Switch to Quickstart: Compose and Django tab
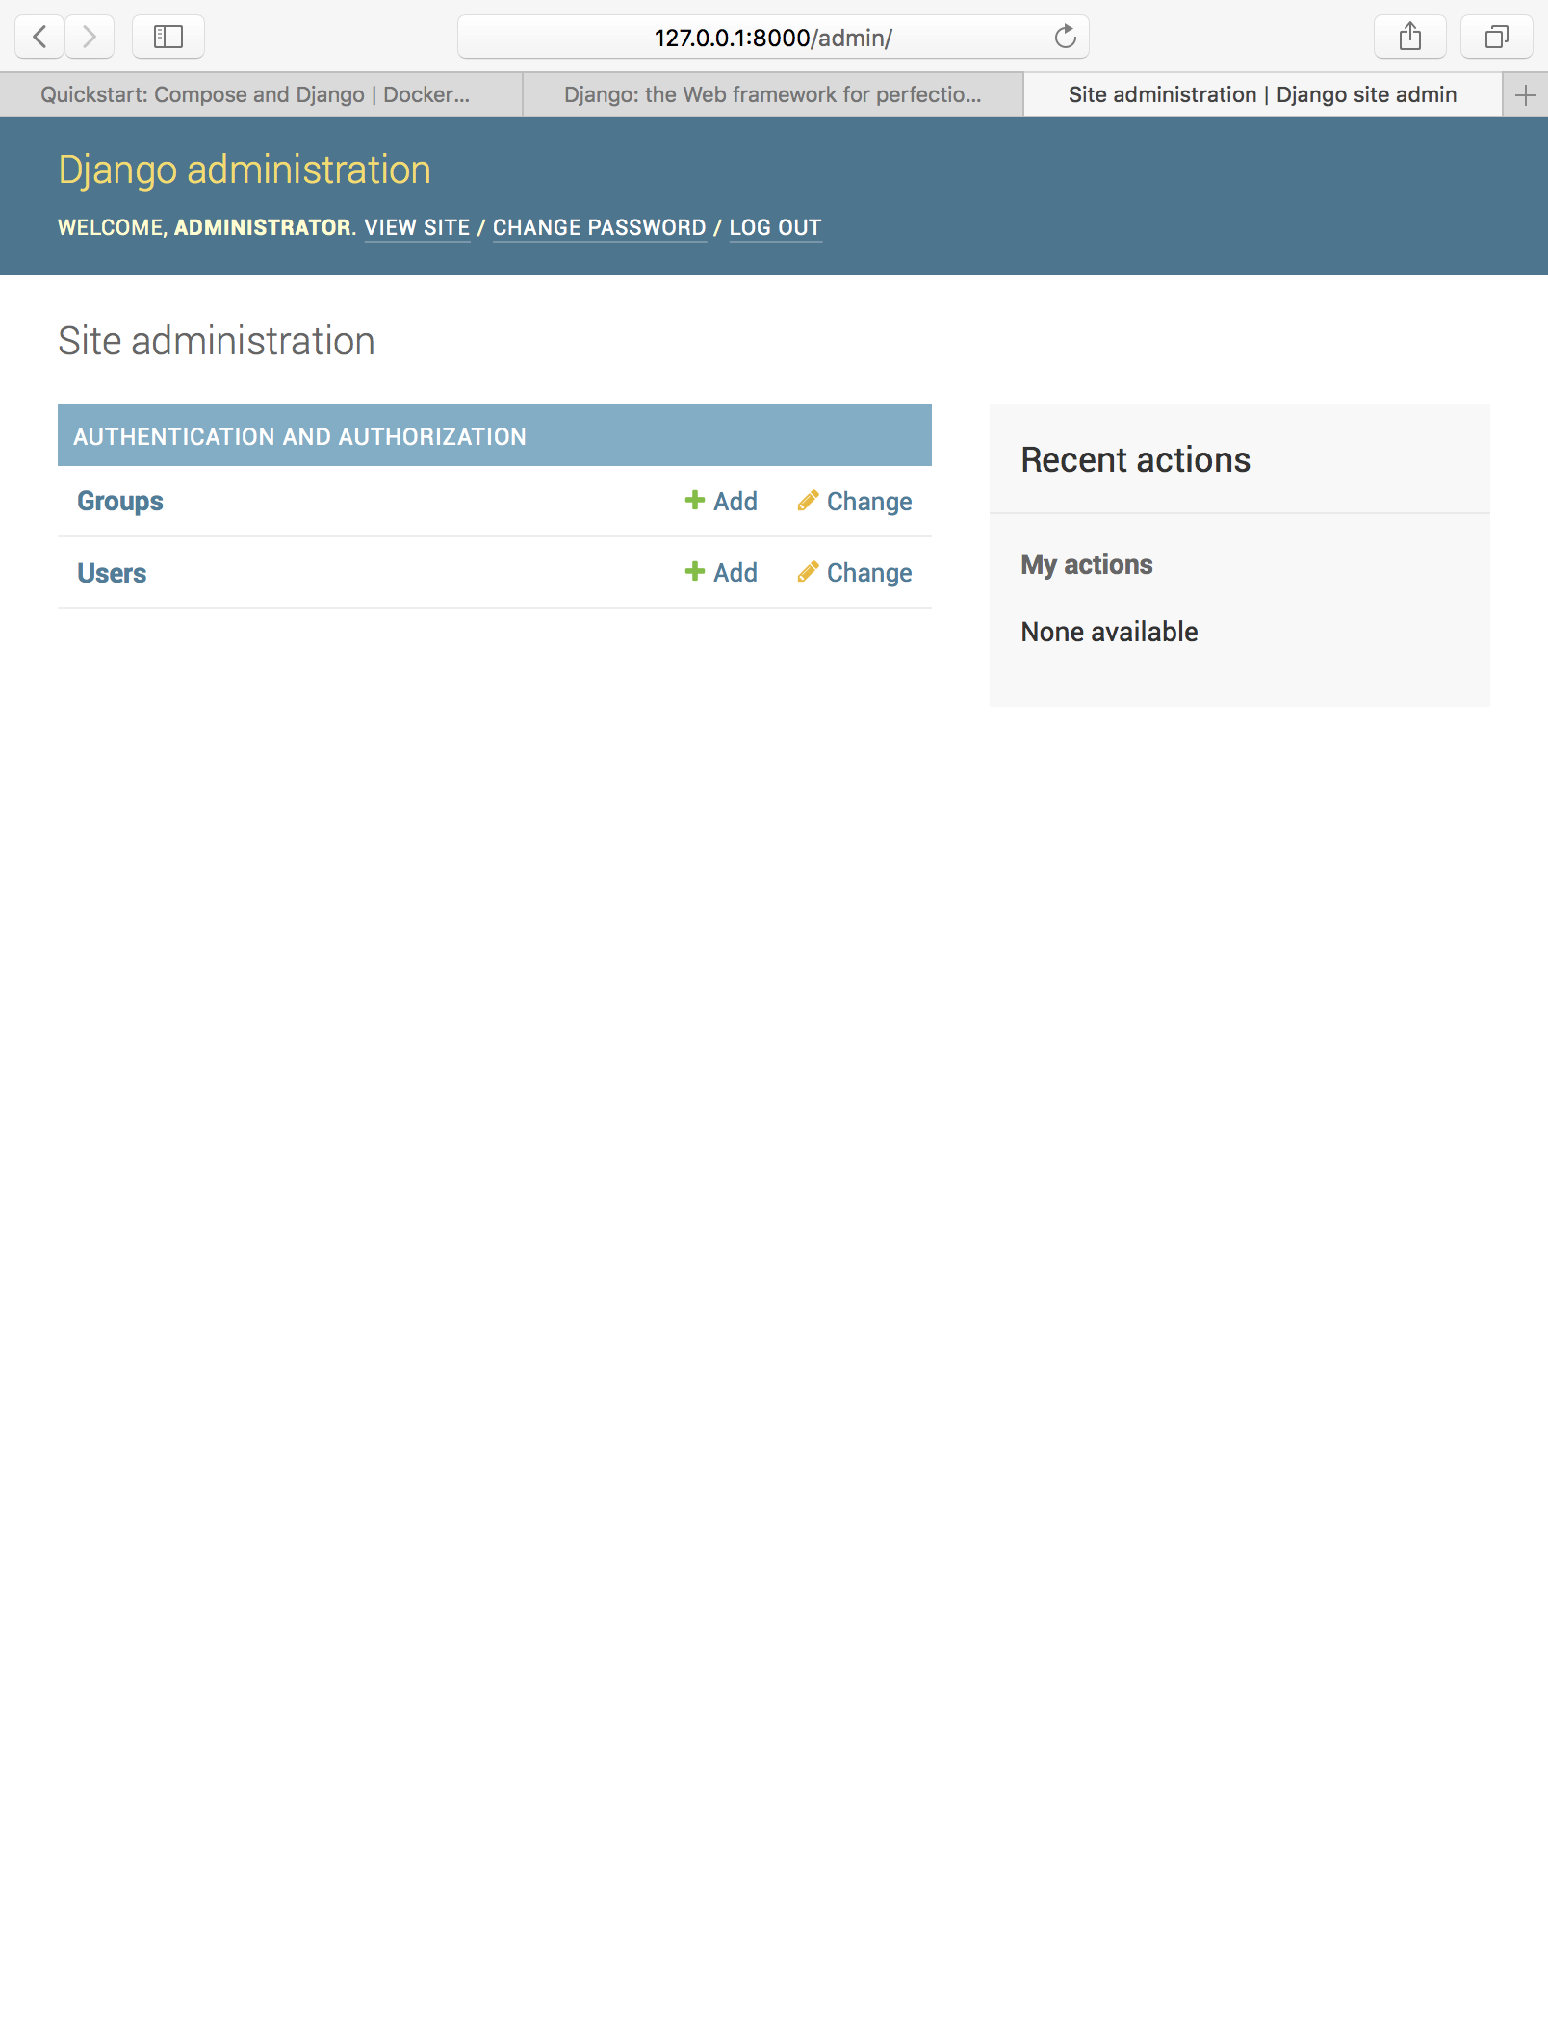This screenshot has width=1548, height=2022. [261, 95]
